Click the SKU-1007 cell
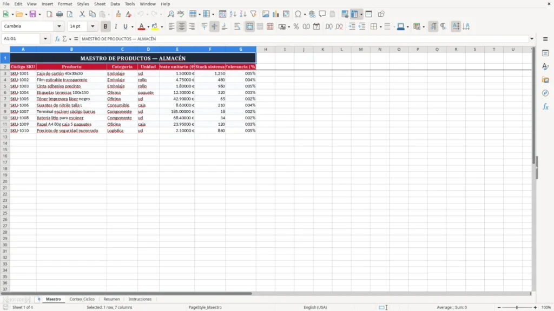The height and width of the screenshot is (311, 554). click(x=23, y=111)
